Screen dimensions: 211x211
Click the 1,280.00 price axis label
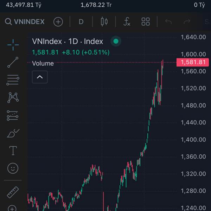193,191
